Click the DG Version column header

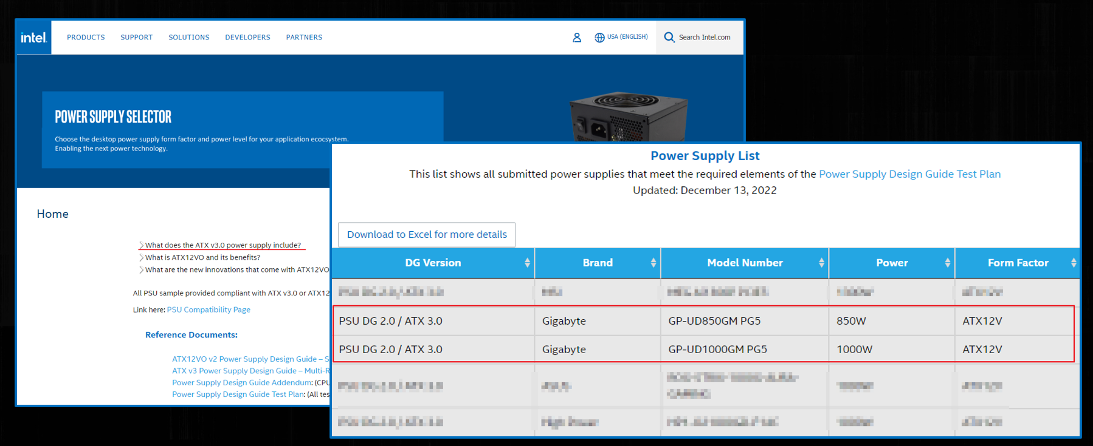click(433, 263)
